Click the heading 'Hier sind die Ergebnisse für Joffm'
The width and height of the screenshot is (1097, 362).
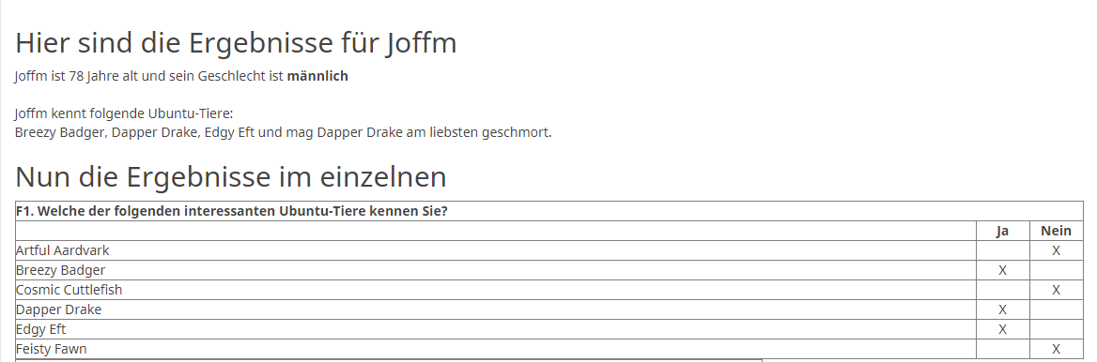click(236, 43)
